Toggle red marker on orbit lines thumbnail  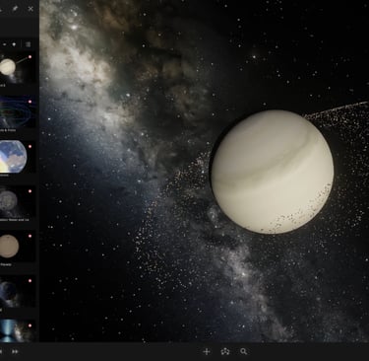coord(30,102)
